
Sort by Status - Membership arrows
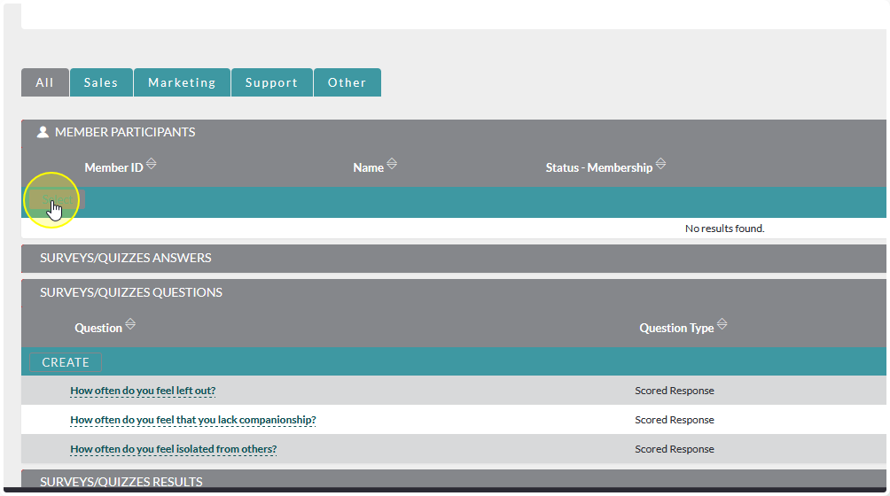click(x=660, y=165)
